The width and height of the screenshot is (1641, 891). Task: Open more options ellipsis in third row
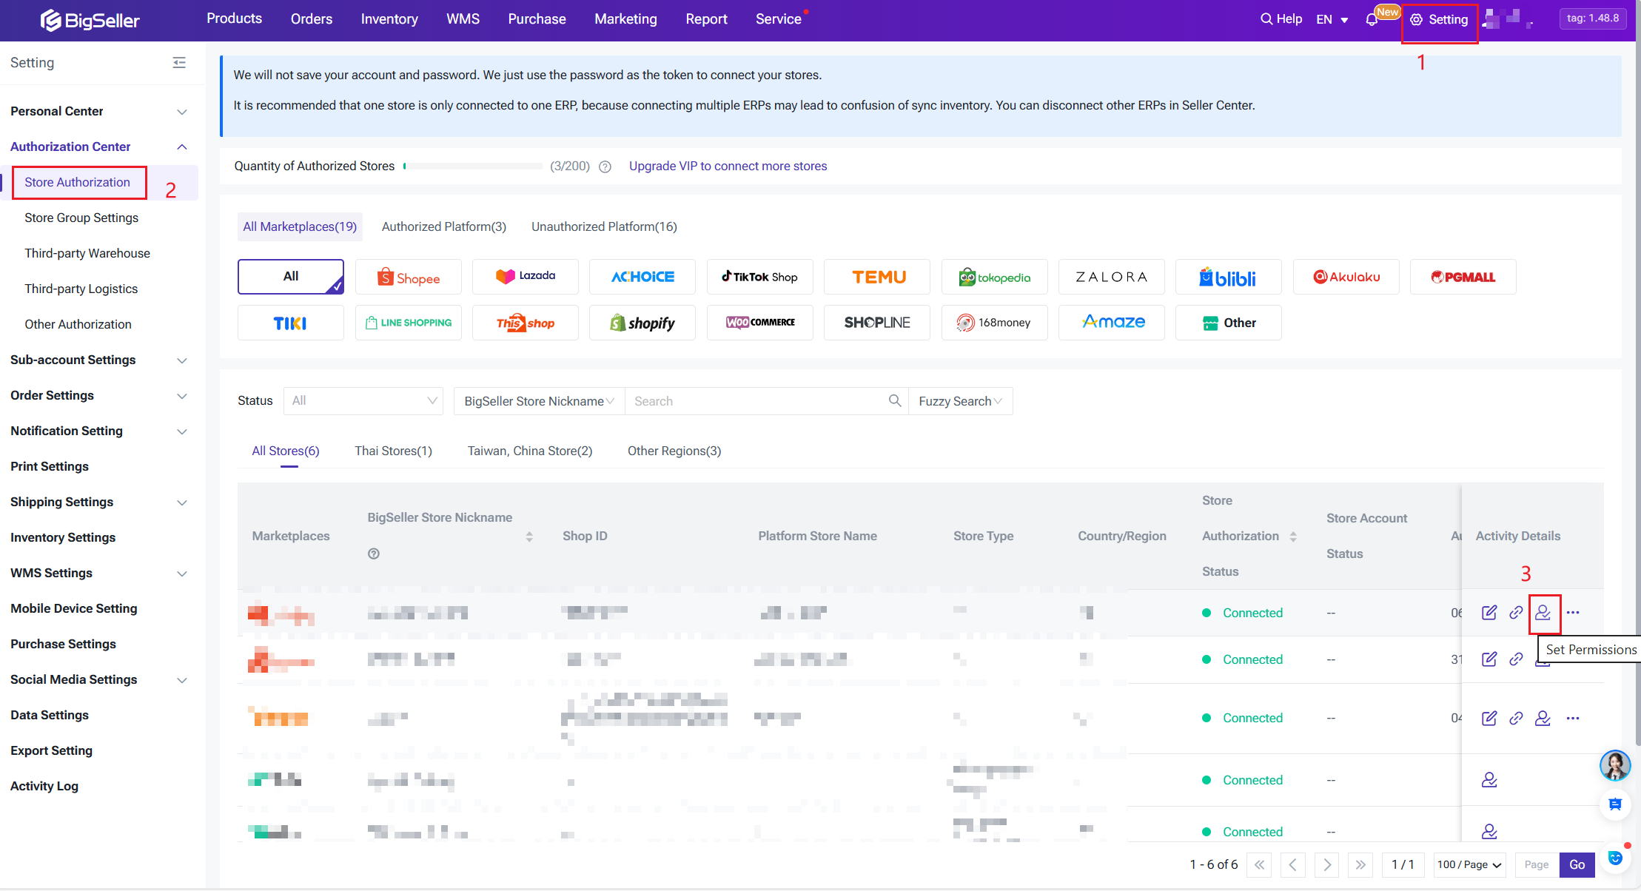click(1573, 718)
